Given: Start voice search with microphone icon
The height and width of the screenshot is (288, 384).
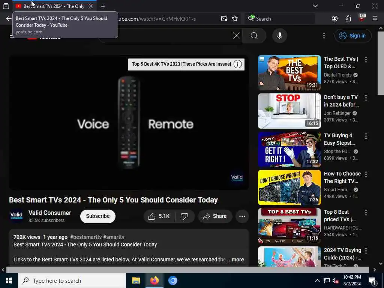Looking at the screenshot, I should click(x=279, y=36).
